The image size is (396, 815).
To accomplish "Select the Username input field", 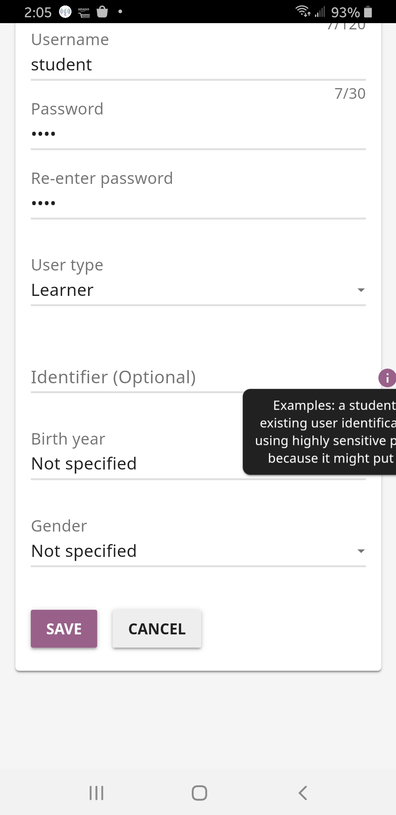I will click(x=147, y=65).
